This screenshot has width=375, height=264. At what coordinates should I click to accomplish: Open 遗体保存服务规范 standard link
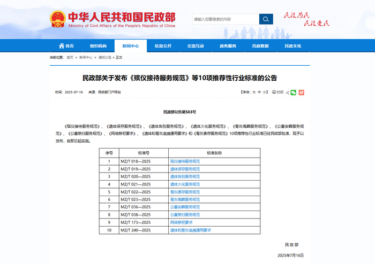[x=185, y=169]
